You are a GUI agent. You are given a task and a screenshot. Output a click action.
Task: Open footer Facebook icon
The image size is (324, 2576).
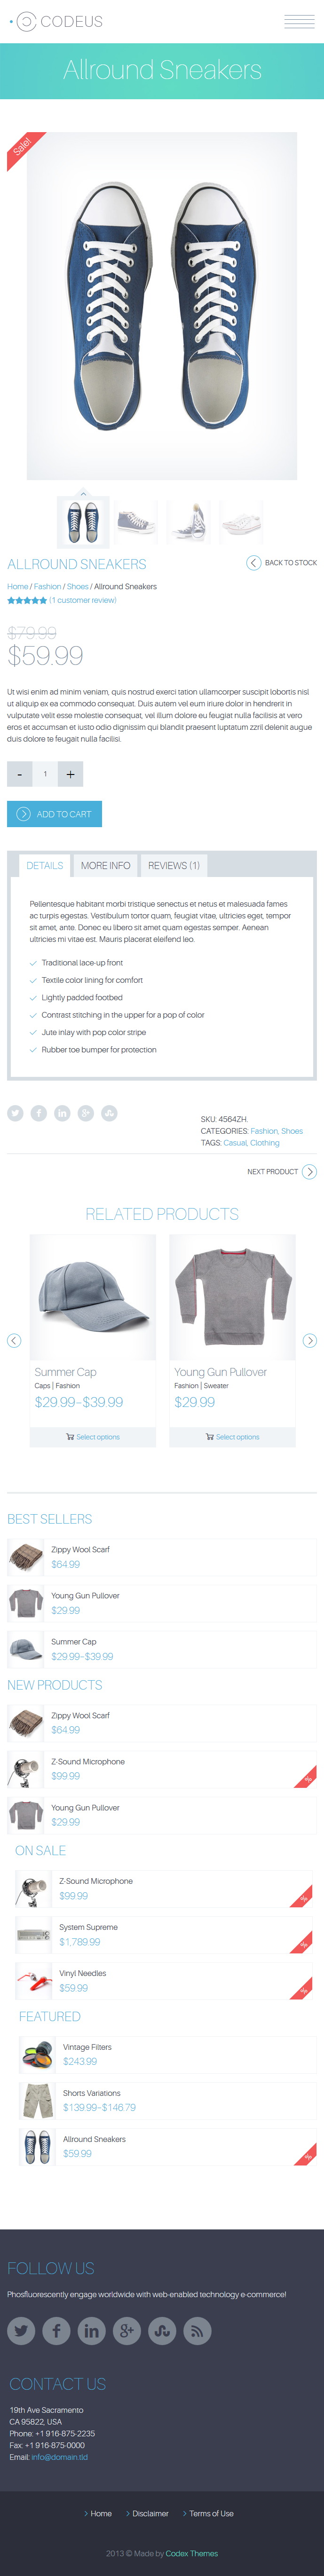point(56,2331)
